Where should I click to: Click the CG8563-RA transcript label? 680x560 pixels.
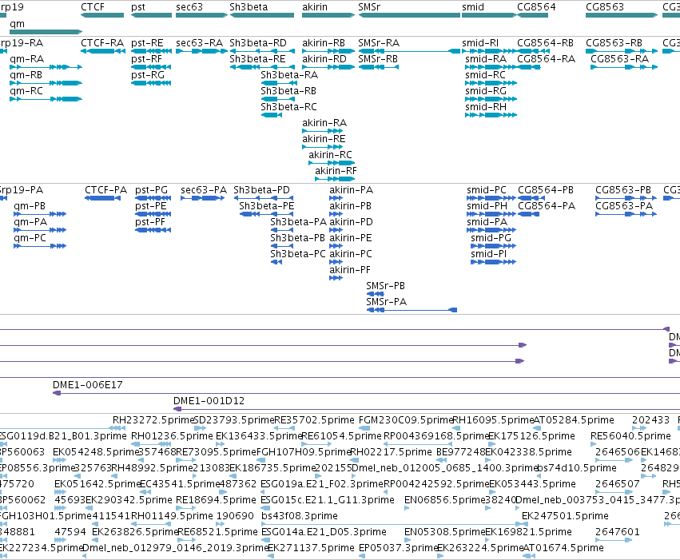(x=620, y=59)
